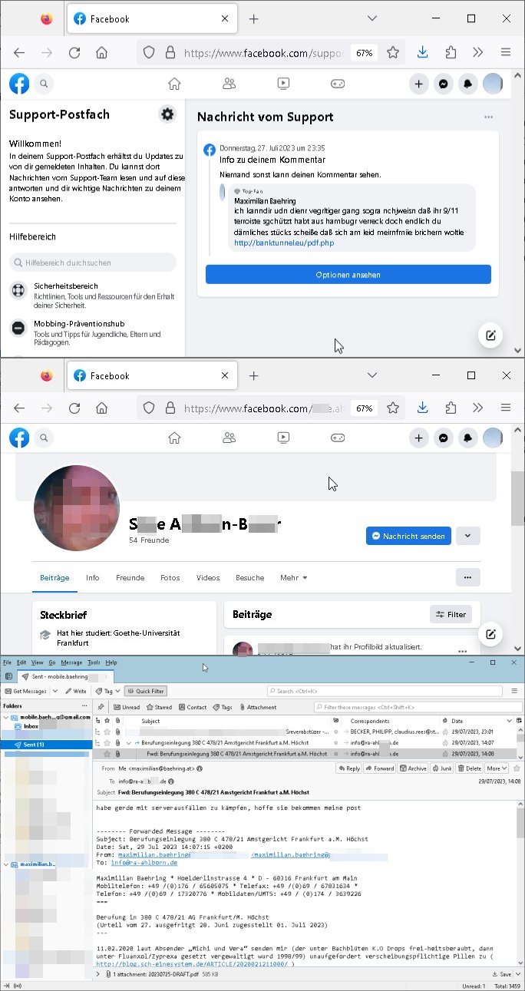The image size is (525, 991).
Task: Click Nachricht senden button
Action: click(408, 536)
